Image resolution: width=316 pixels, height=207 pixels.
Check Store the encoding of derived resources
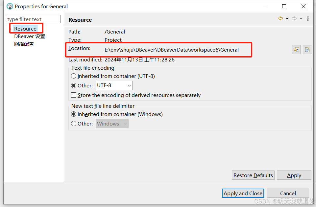point(74,95)
